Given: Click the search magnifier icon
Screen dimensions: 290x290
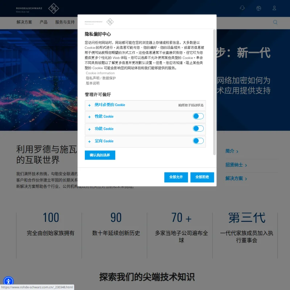Looking at the screenshot, I should [x=275, y=22].
